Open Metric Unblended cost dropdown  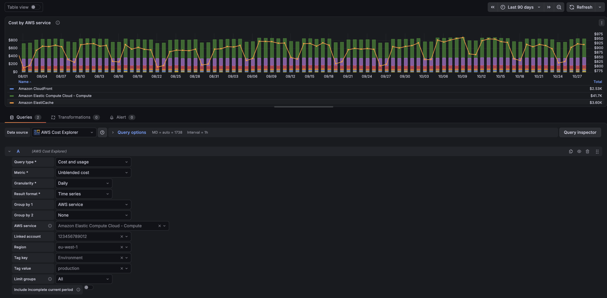(93, 173)
